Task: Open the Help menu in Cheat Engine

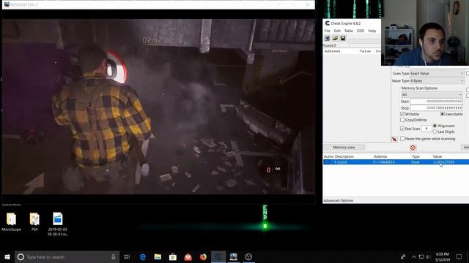Action: click(372, 31)
